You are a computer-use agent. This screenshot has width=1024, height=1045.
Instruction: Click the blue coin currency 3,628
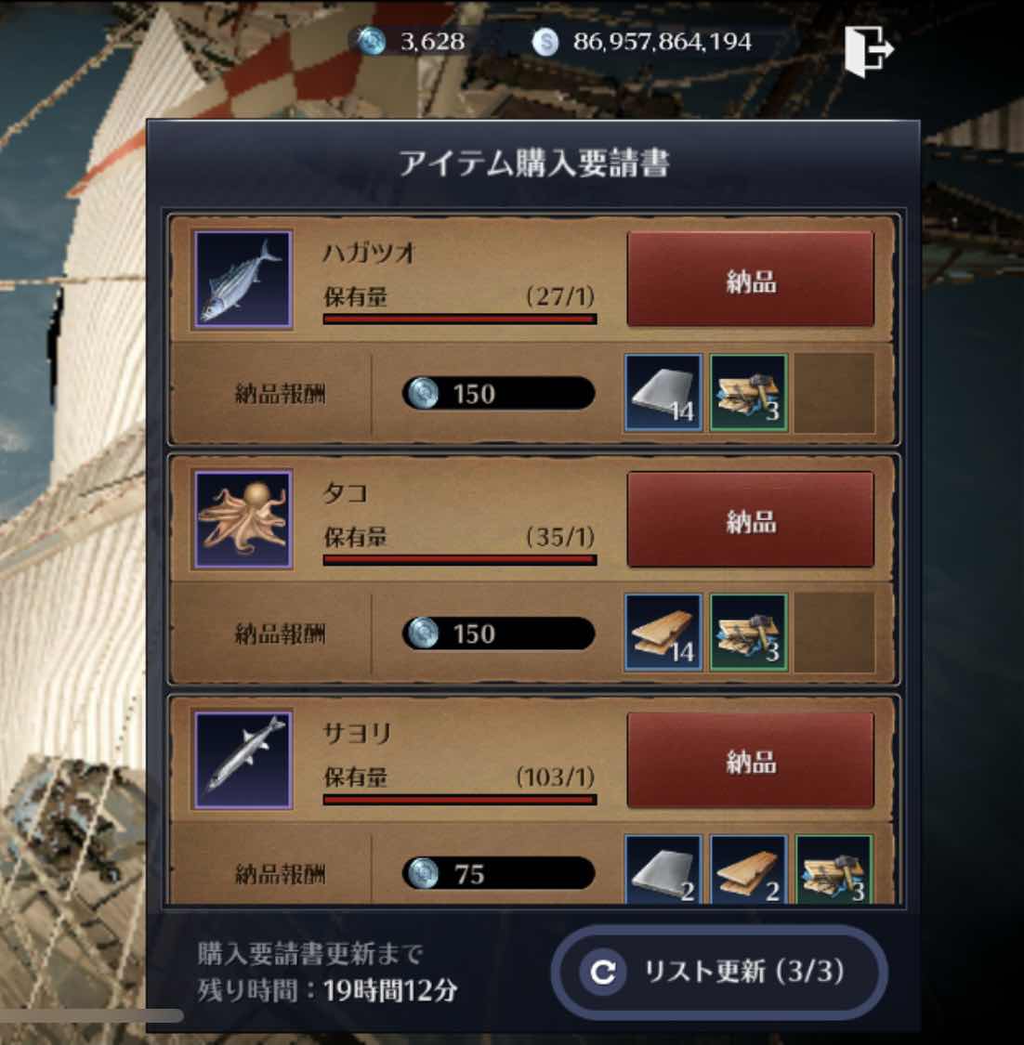(411, 42)
